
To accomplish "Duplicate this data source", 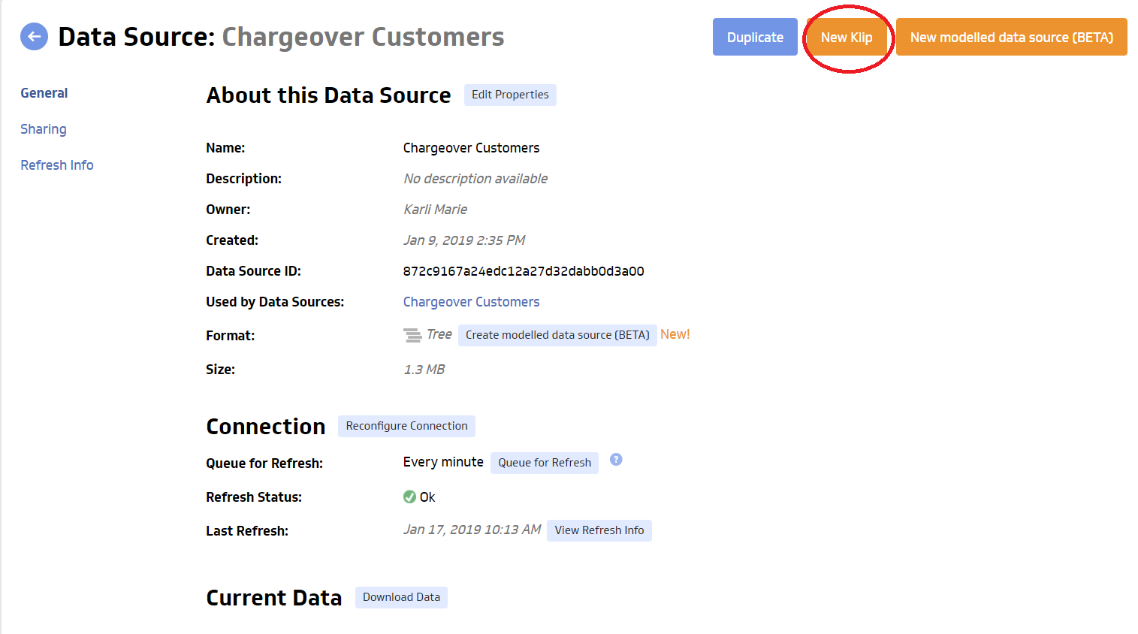I will coord(755,37).
